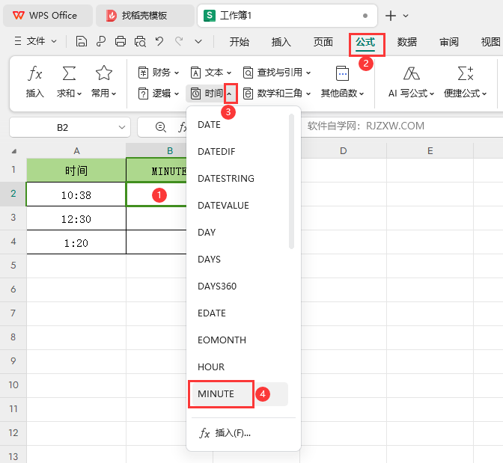Open the File (文件) menu
The image size is (503, 463).
[x=36, y=41]
